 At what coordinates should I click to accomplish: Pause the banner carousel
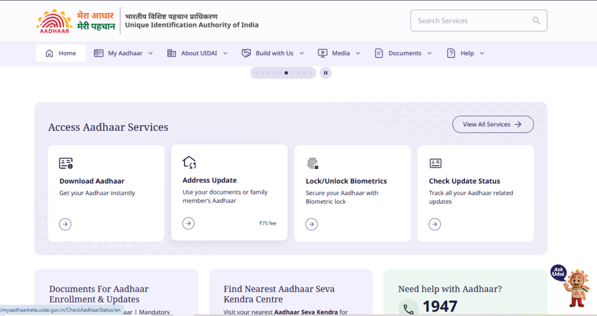point(325,73)
